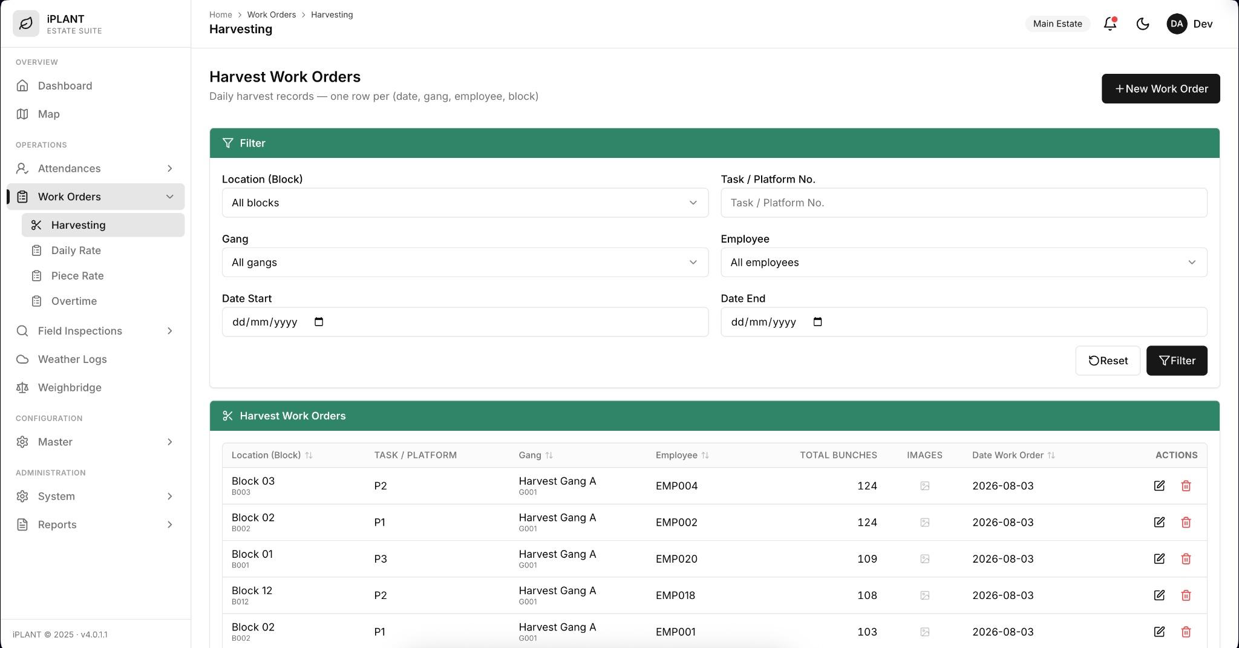Click the iPLANT leaf logo

pos(26,24)
